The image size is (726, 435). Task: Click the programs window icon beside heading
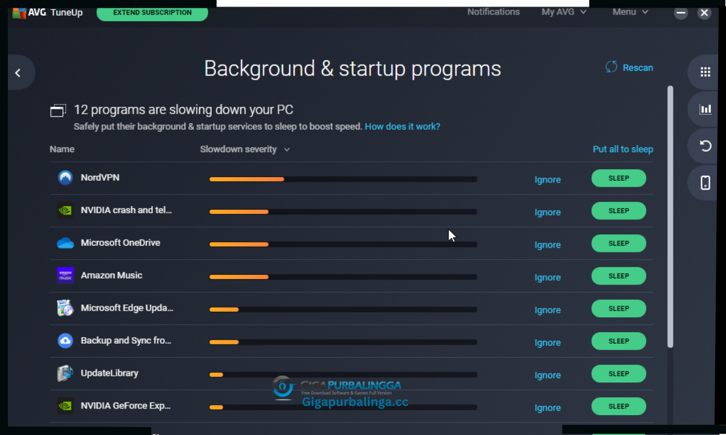tap(58, 110)
